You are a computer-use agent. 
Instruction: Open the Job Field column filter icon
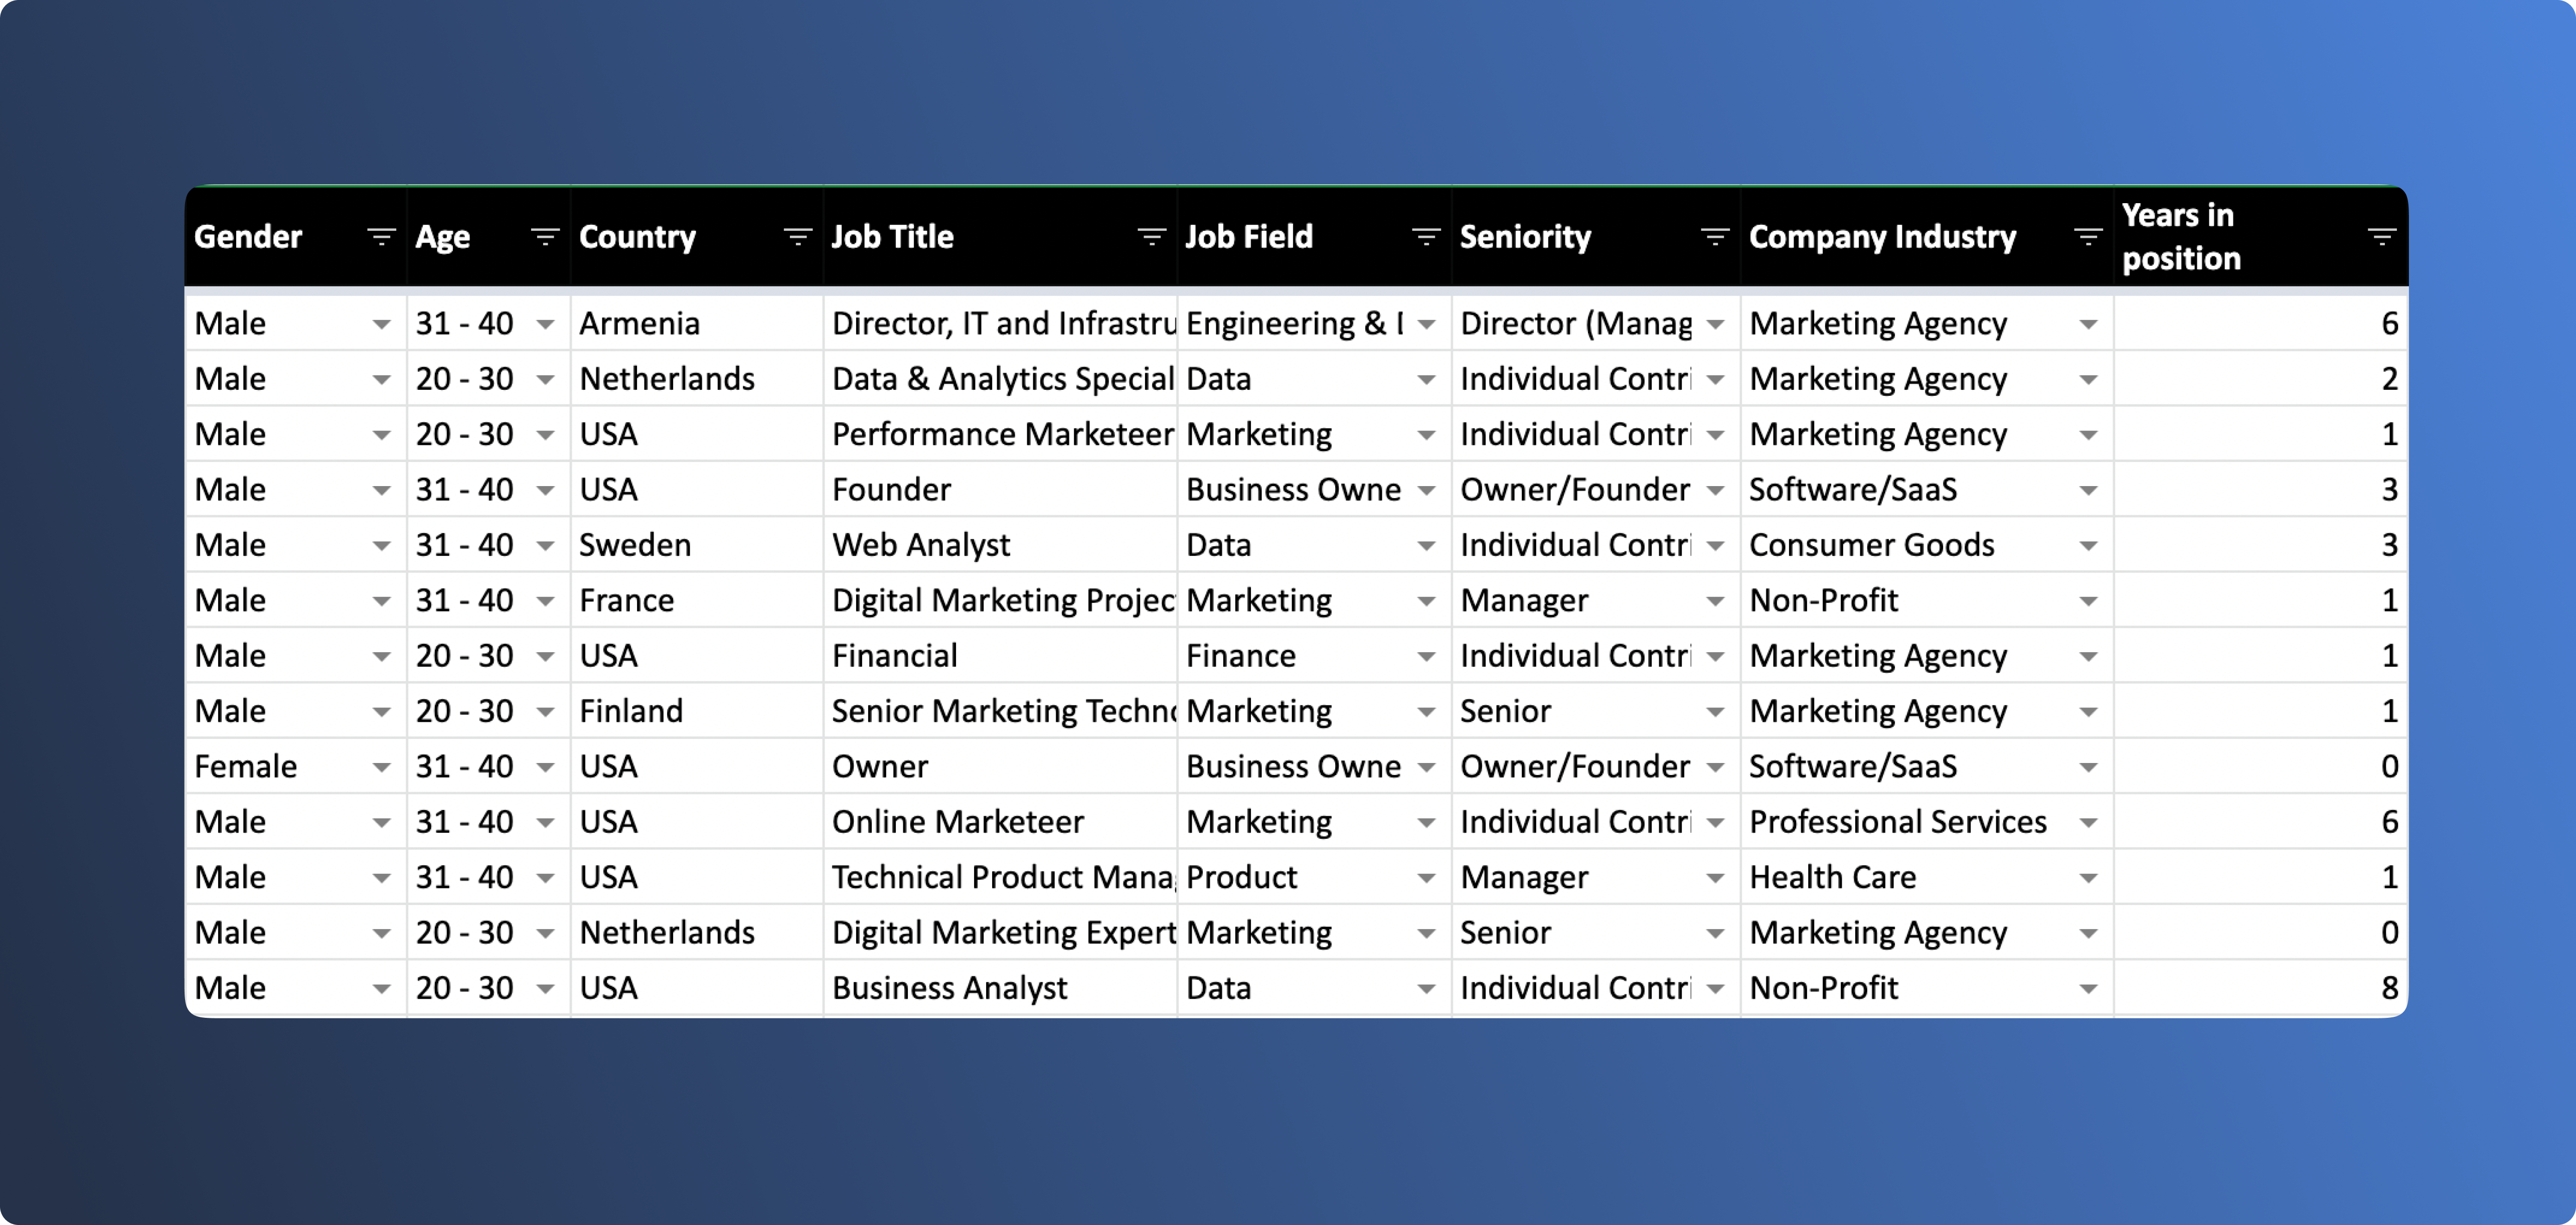(x=1426, y=237)
